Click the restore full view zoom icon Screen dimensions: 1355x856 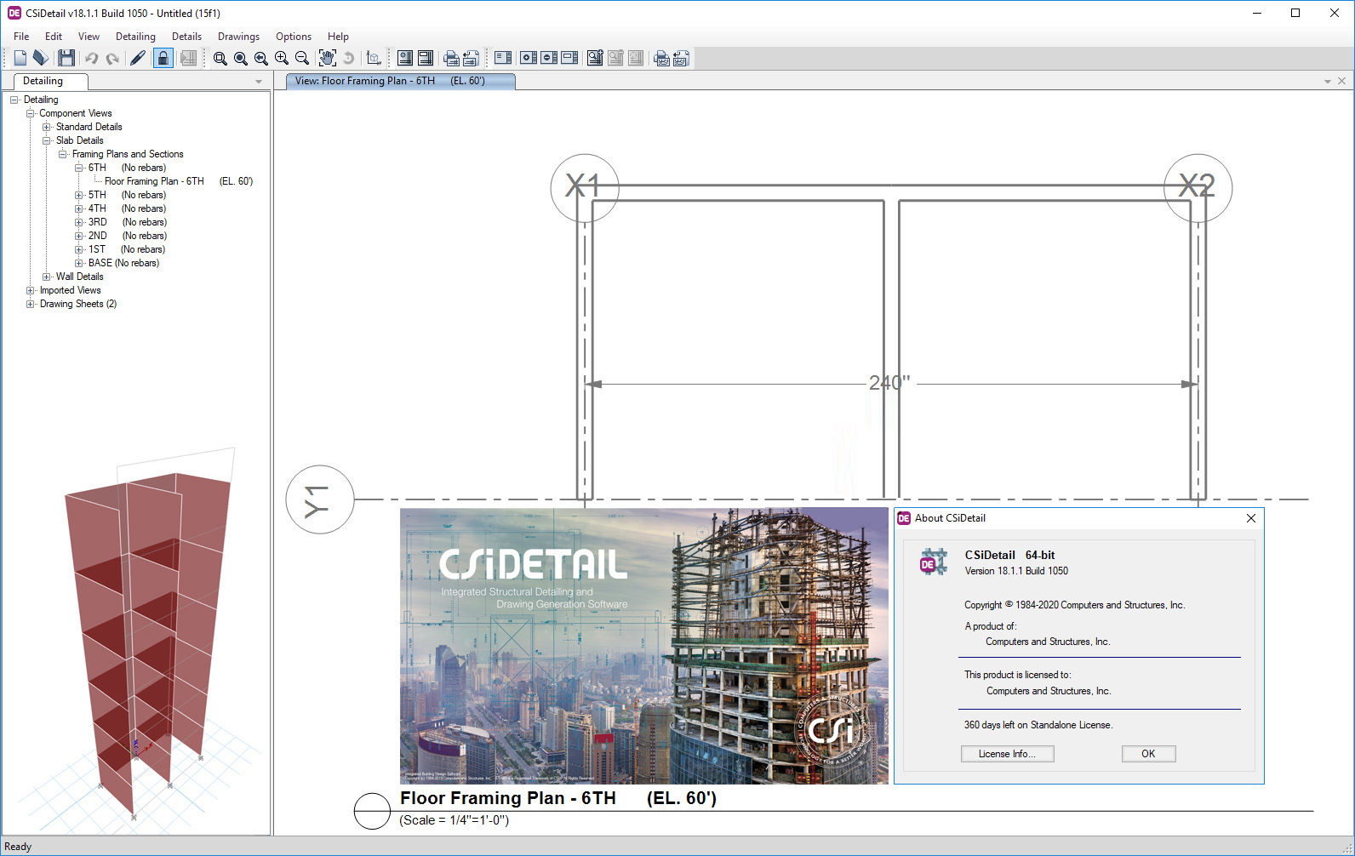(241, 58)
